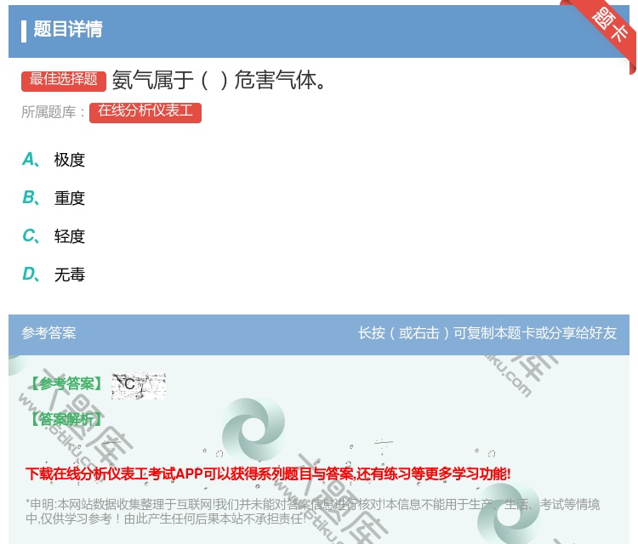The height and width of the screenshot is (544, 638).
Task: Choose option A 极度
Action: point(54,160)
